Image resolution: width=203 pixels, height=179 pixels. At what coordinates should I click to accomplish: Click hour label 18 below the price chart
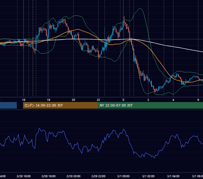(49, 100)
